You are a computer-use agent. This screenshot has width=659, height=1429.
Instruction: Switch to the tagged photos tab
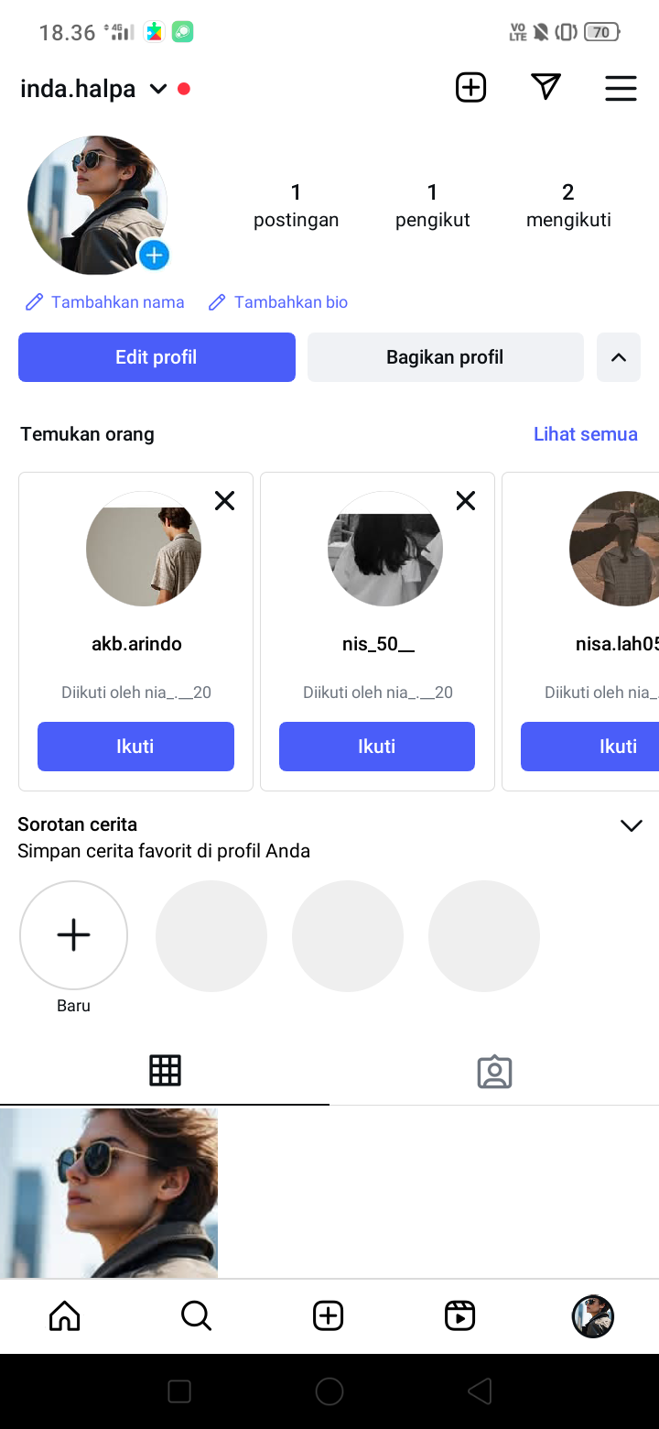(x=494, y=1072)
